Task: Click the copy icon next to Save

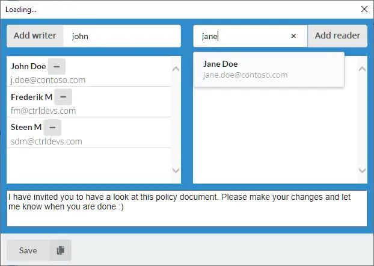Action: coord(60,250)
